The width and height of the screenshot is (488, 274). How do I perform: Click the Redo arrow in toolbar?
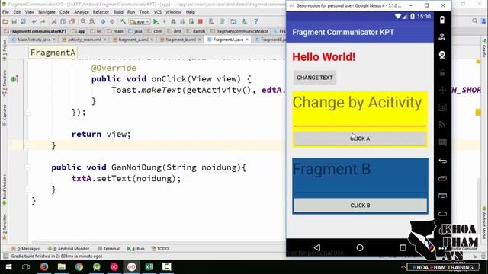(43, 21)
